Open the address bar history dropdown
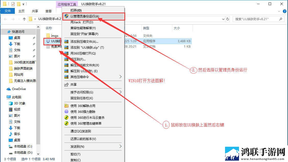The height and width of the screenshot is (162, 288). pyautogui.click(x=223, y=19)
